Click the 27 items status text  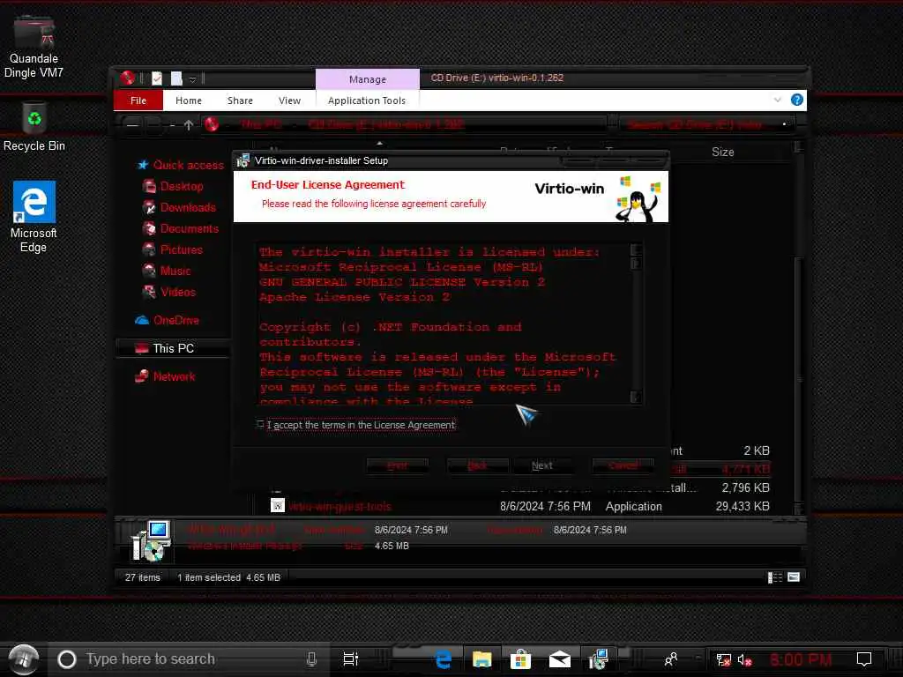click(x=143, y=577)
